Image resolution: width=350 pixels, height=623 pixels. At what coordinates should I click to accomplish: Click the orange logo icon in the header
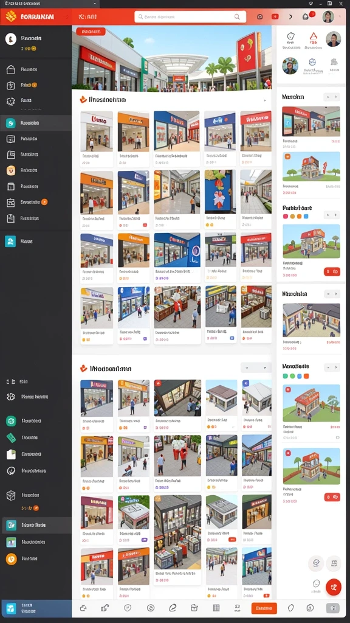pyautogui.click(x=11, y=16)
